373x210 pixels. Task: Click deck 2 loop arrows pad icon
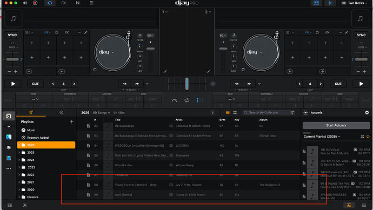(317, 32)
